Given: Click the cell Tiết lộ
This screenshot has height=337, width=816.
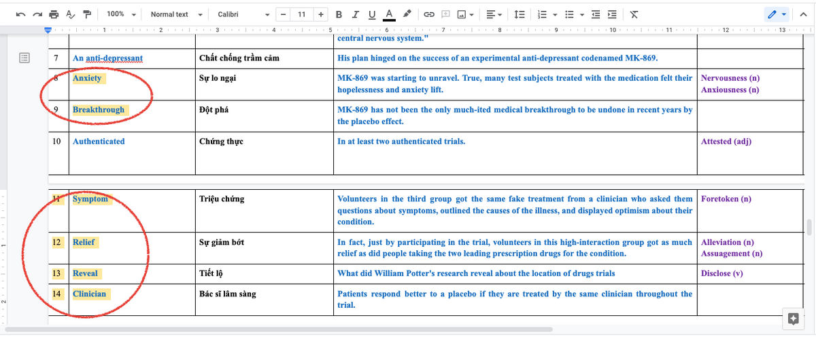Looking at the screenshot, I should coord(212,274).
